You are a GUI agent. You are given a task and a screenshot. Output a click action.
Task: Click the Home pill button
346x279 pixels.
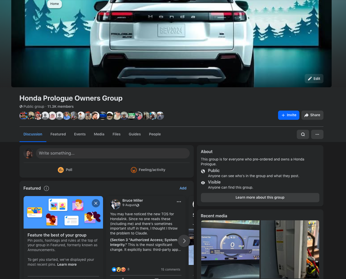point(54,4)
